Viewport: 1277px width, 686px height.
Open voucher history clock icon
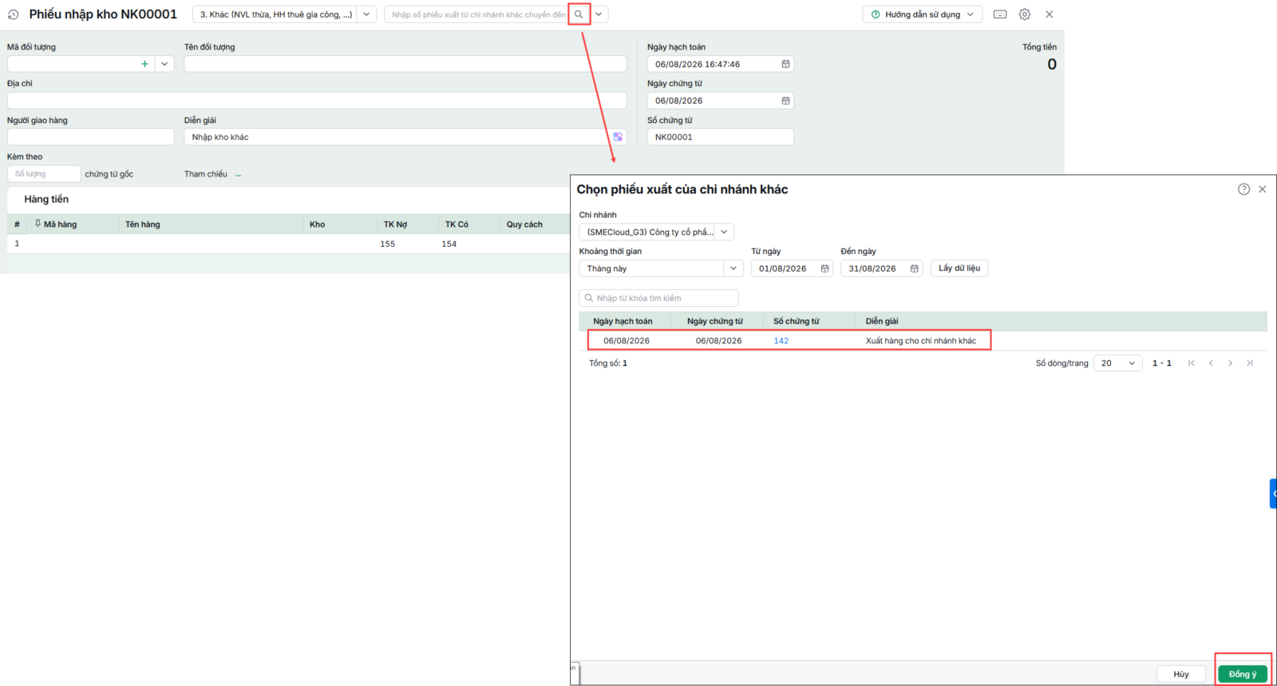point(13,14)
